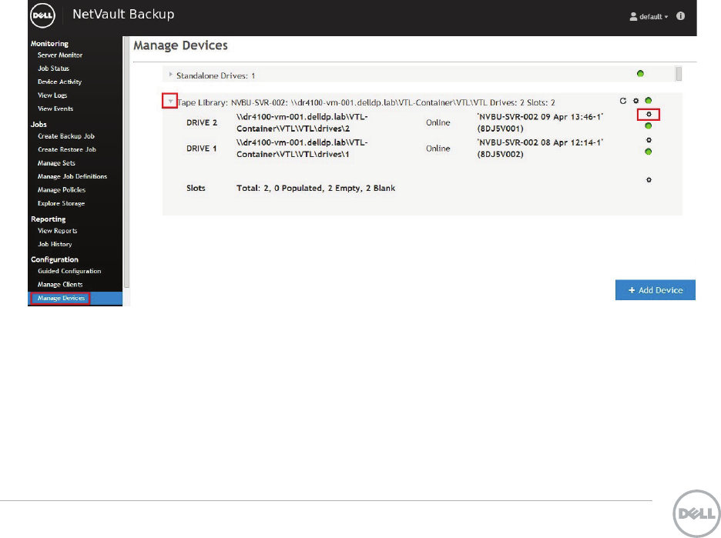The width and height of the screenshot is (721, 538).
Task: Click the info icon in the header
Action: pyautogui.click(x=680, y=16)
